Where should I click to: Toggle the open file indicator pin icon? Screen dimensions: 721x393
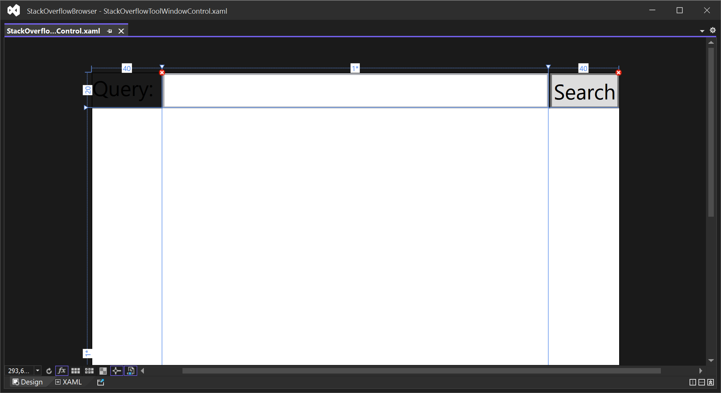[x=108, y=30]
